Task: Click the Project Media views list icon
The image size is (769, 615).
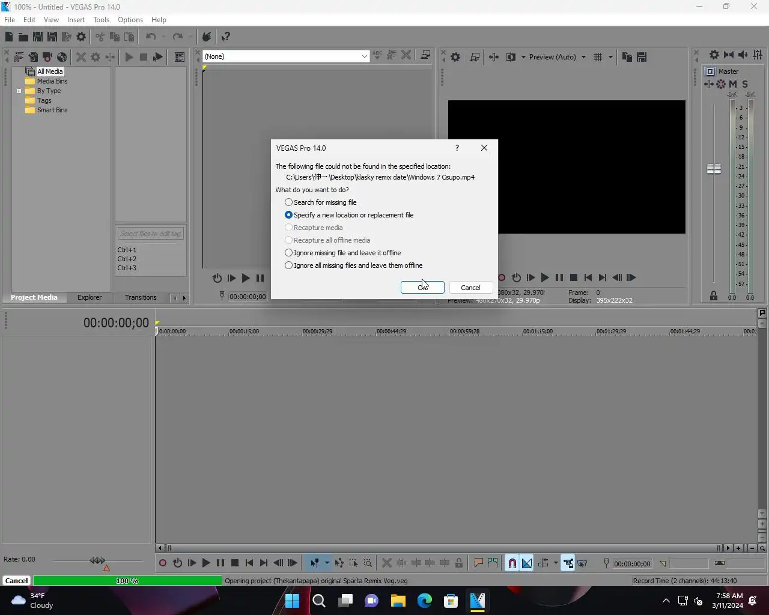Action: tap(180, 57)
